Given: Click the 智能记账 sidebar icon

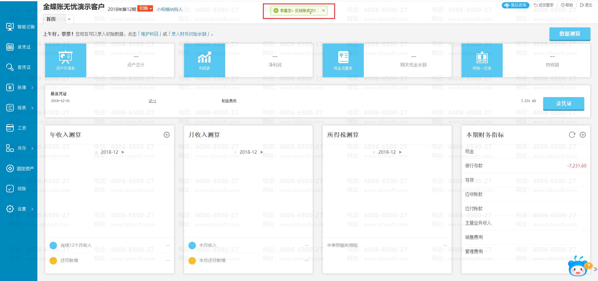Looking at the screenshot, I should 10,27.
